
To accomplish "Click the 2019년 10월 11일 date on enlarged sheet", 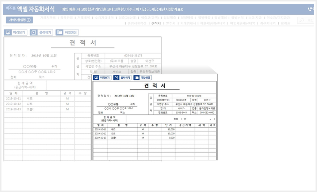I will pos(124,96).
